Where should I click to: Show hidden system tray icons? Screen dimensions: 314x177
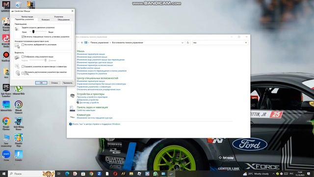[x=273, y=174]
